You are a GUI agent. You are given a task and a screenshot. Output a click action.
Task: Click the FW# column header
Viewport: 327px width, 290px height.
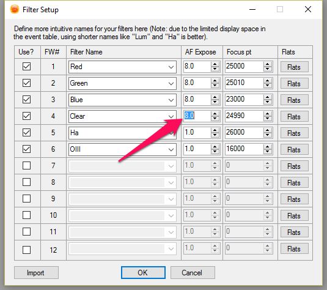click(x=53, y=52)
